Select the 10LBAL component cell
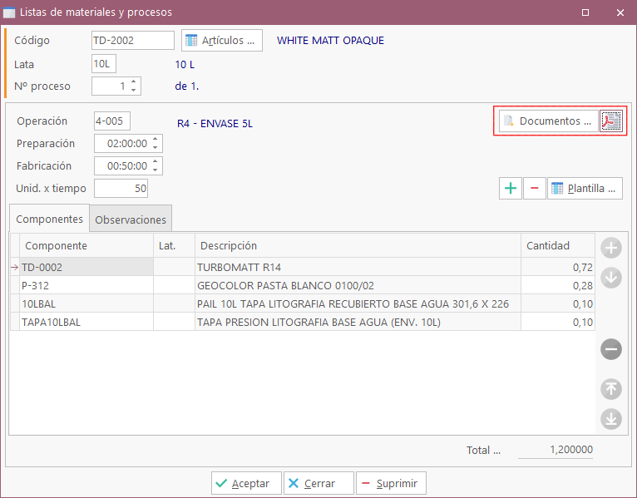 coord(86,303)
